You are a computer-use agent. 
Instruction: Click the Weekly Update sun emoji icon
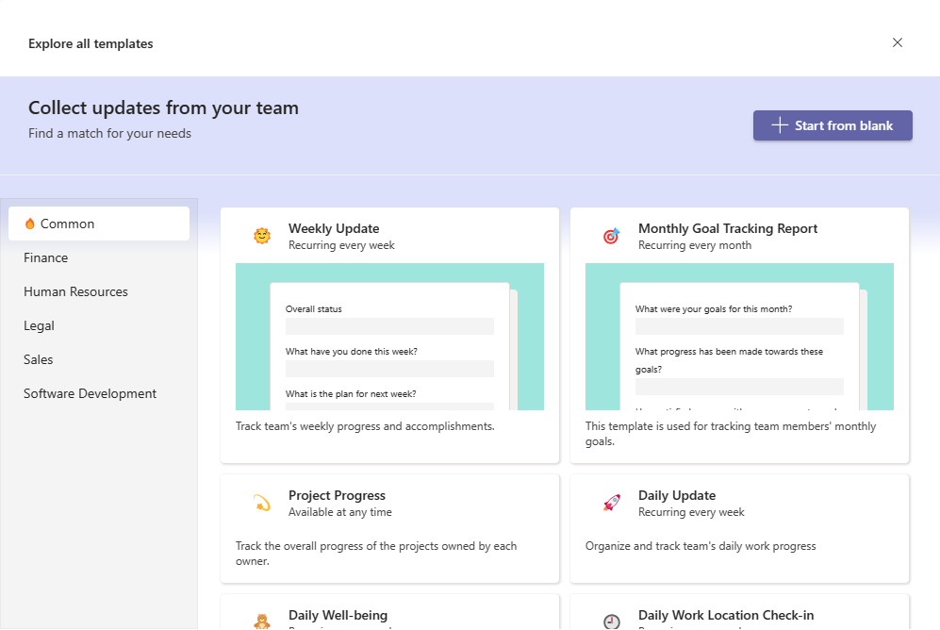[x=262, y=236]
